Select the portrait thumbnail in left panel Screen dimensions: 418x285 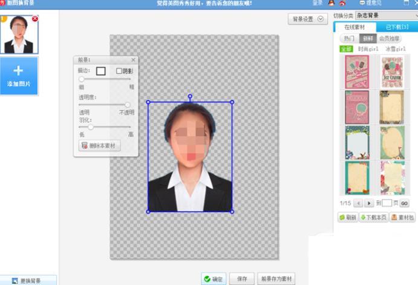pos(19,34)
